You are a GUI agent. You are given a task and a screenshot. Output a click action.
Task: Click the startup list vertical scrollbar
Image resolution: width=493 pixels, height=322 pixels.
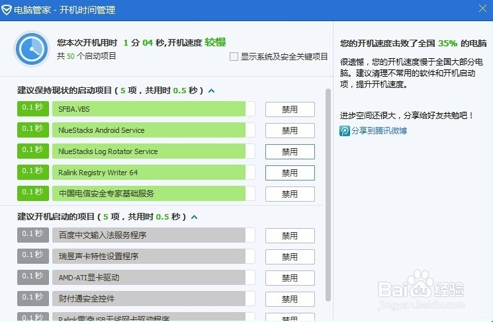(x=328, y=195)
